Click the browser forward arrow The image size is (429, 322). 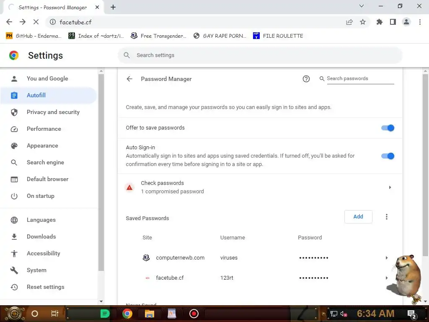point(23,22)
